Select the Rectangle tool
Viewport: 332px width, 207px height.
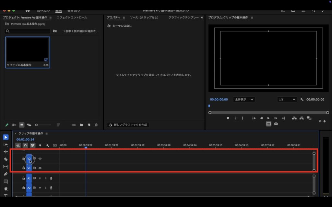point(6,181)
